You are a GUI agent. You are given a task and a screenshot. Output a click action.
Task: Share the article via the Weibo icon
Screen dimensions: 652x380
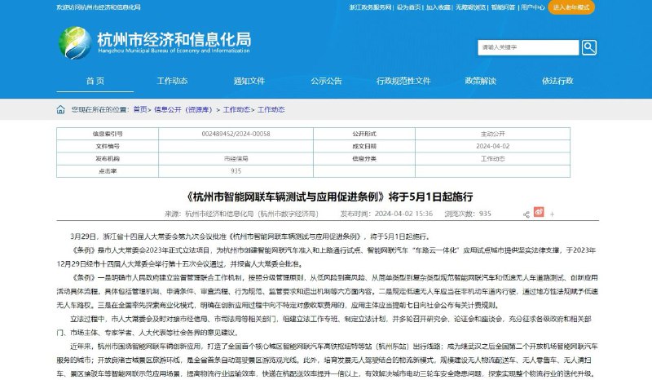(x=539, y=212)
